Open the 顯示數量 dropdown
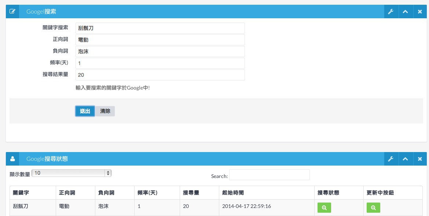This screenshot has width=429, height=216. 71,173
